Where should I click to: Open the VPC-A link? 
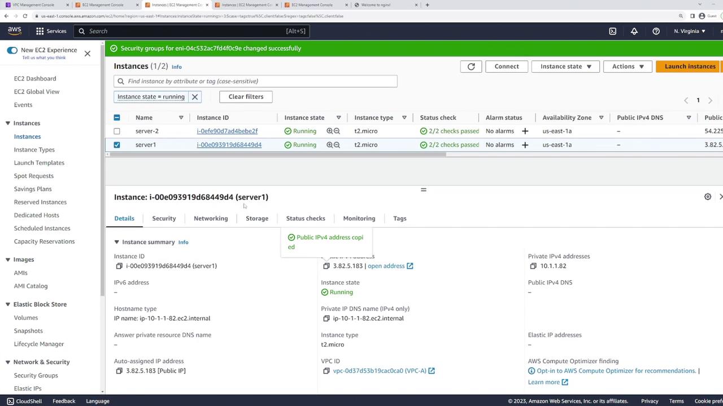[x=380, y=370]
